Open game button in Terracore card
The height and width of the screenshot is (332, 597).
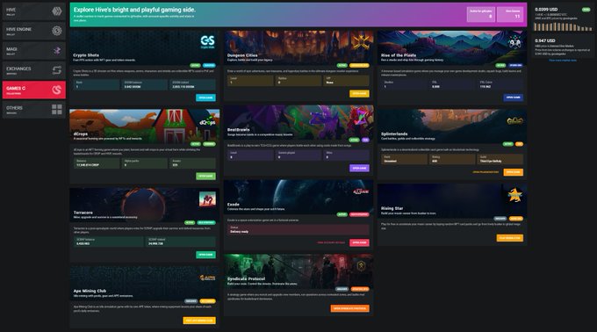point(205,255)
